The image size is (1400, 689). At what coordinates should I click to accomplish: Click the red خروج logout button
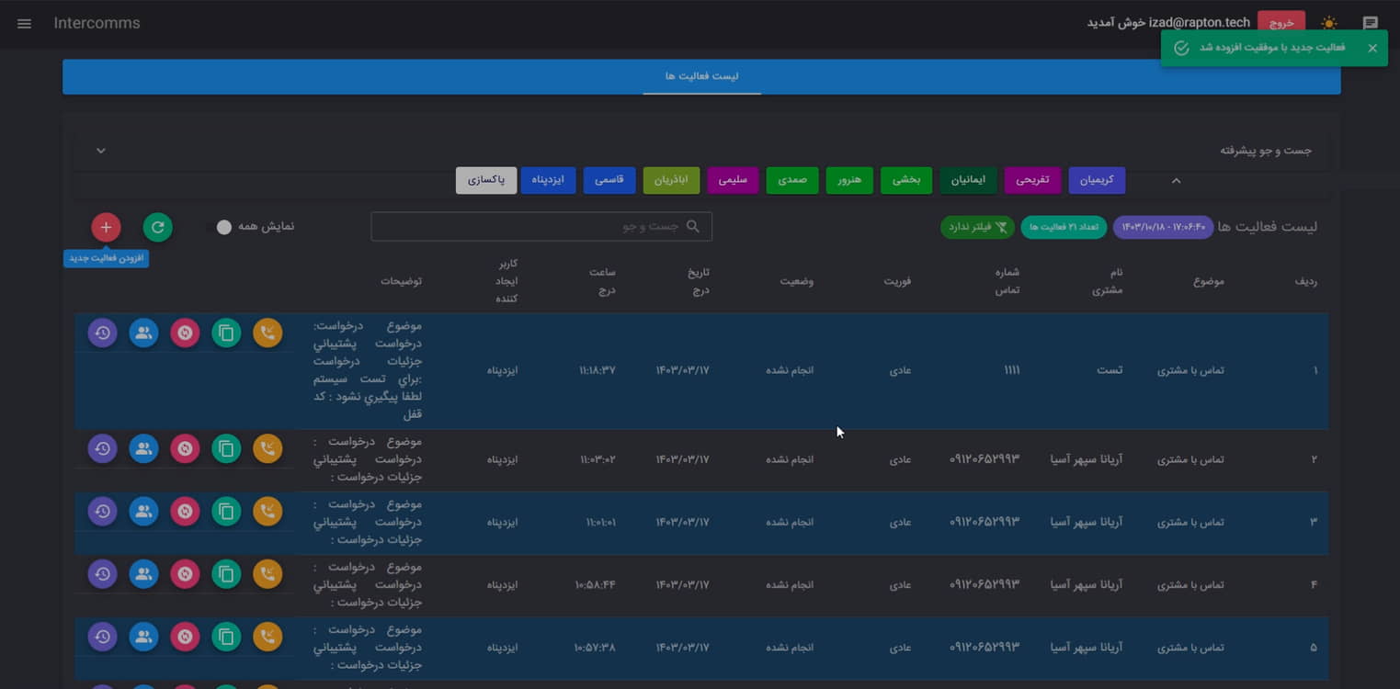coord(1280,23)
